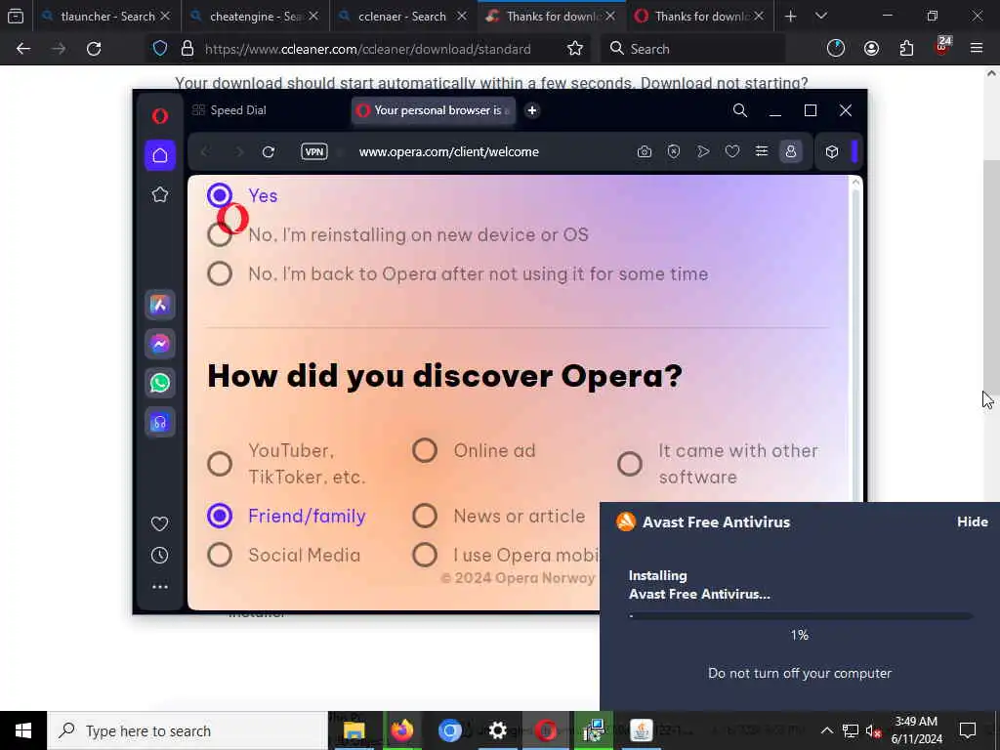Toggle the Opera VPN badge
The height and width of the screenshot is (750, 1000).
click(x=314, y=151)
